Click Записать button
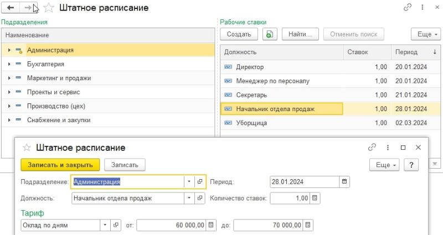The width and height of the screenshot is (443, 235). tap(125, 165)
